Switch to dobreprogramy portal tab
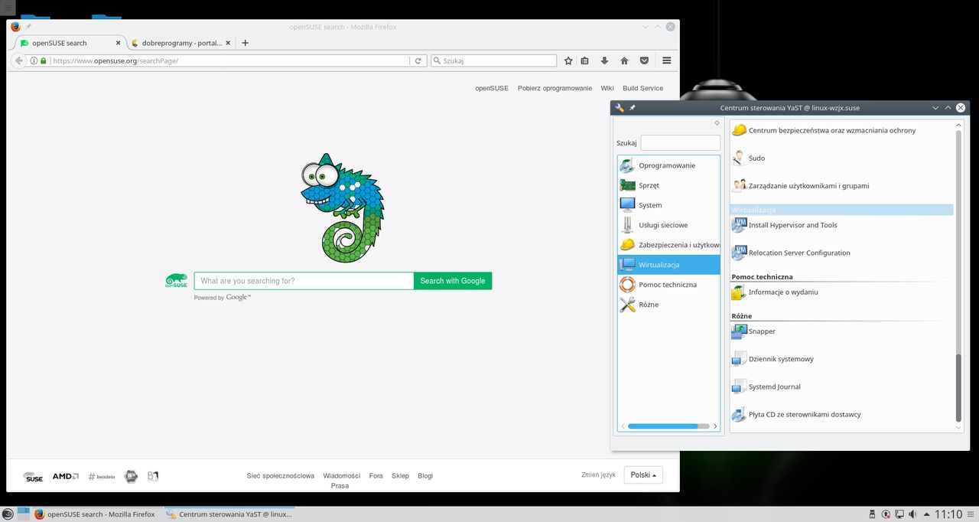Viewport: 979px width, 522px height. click(177, 43)
